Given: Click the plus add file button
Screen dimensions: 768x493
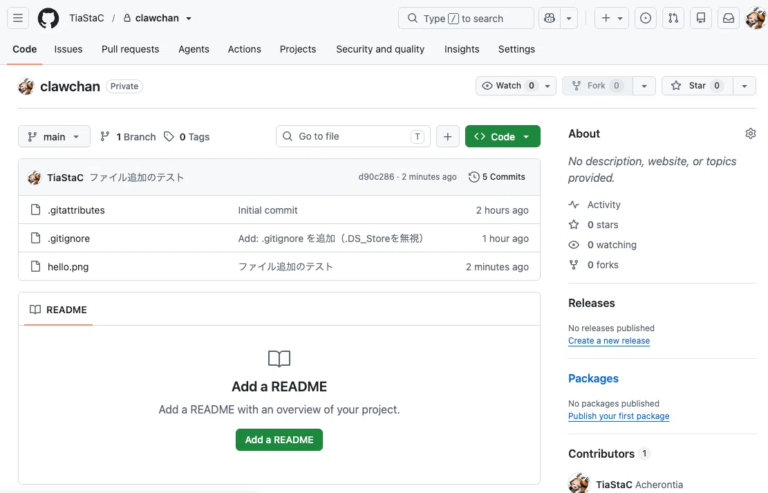Looking at the screenshot, I should 448,136.
